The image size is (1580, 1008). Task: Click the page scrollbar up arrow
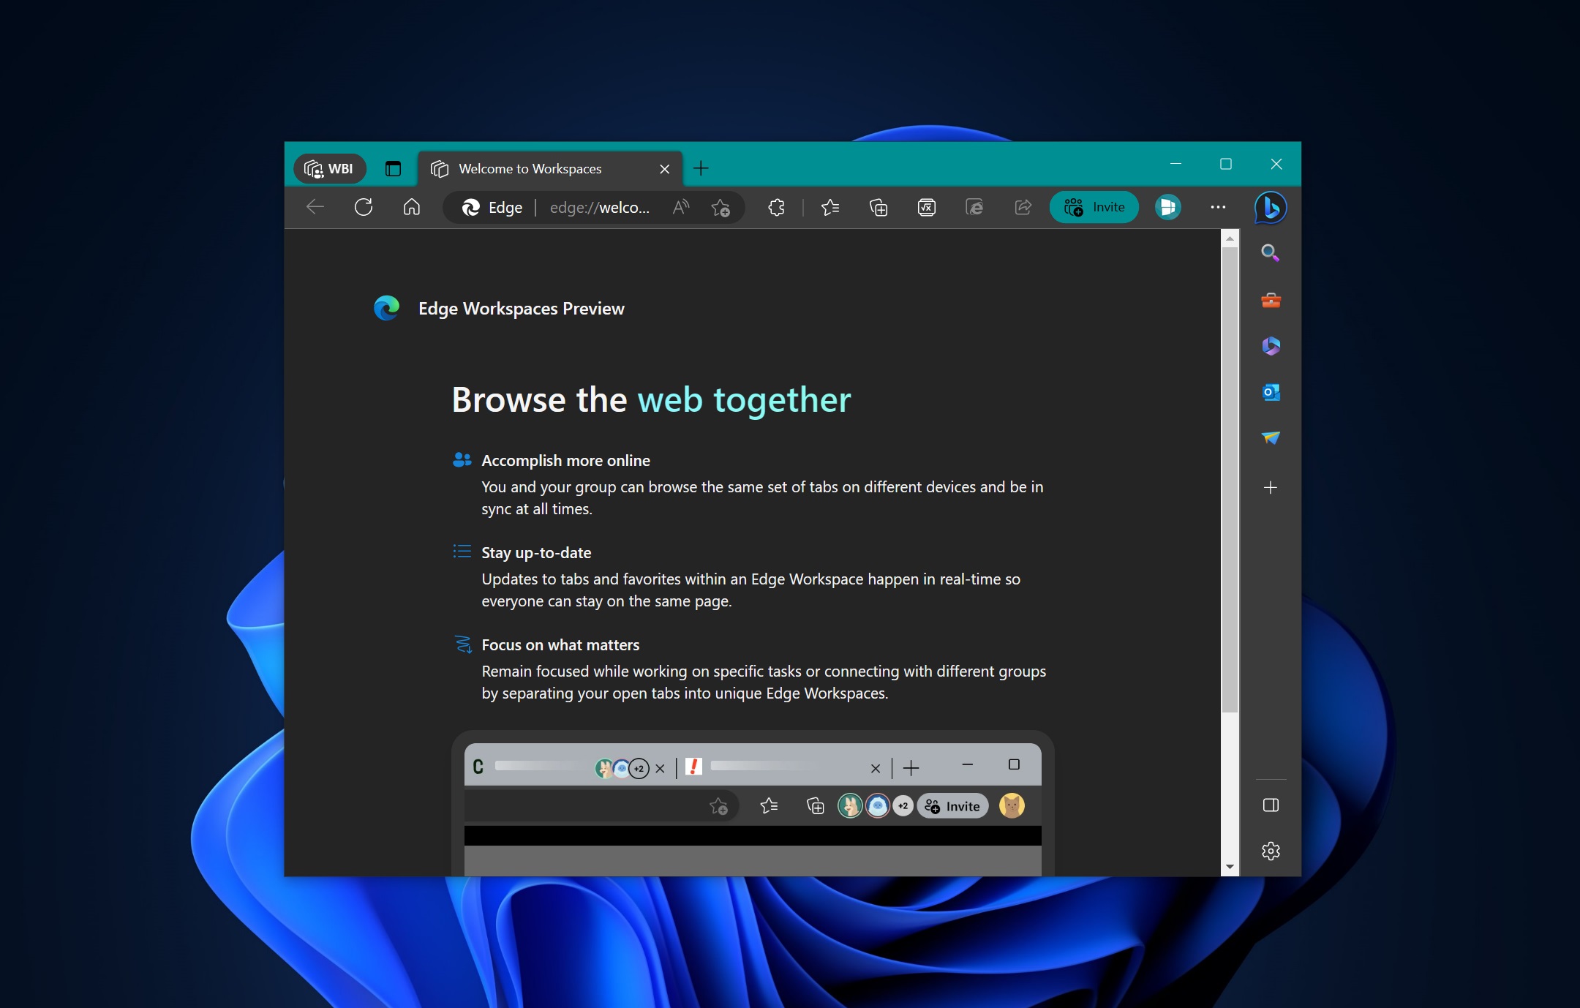coord(1230,238)
